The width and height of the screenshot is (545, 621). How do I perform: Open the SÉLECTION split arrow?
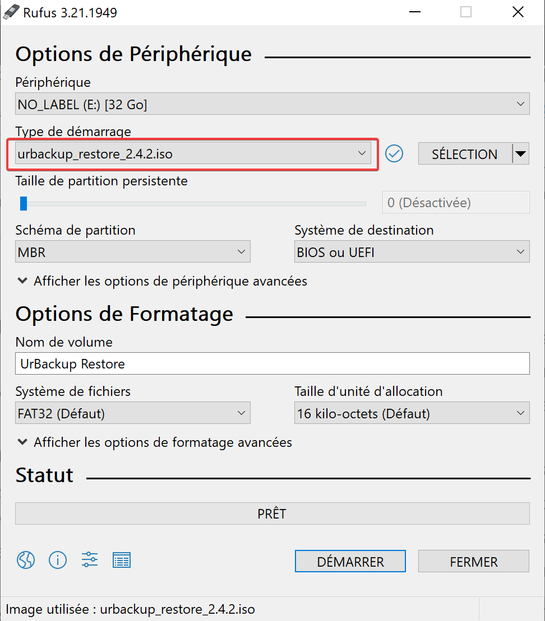[521, 154]
